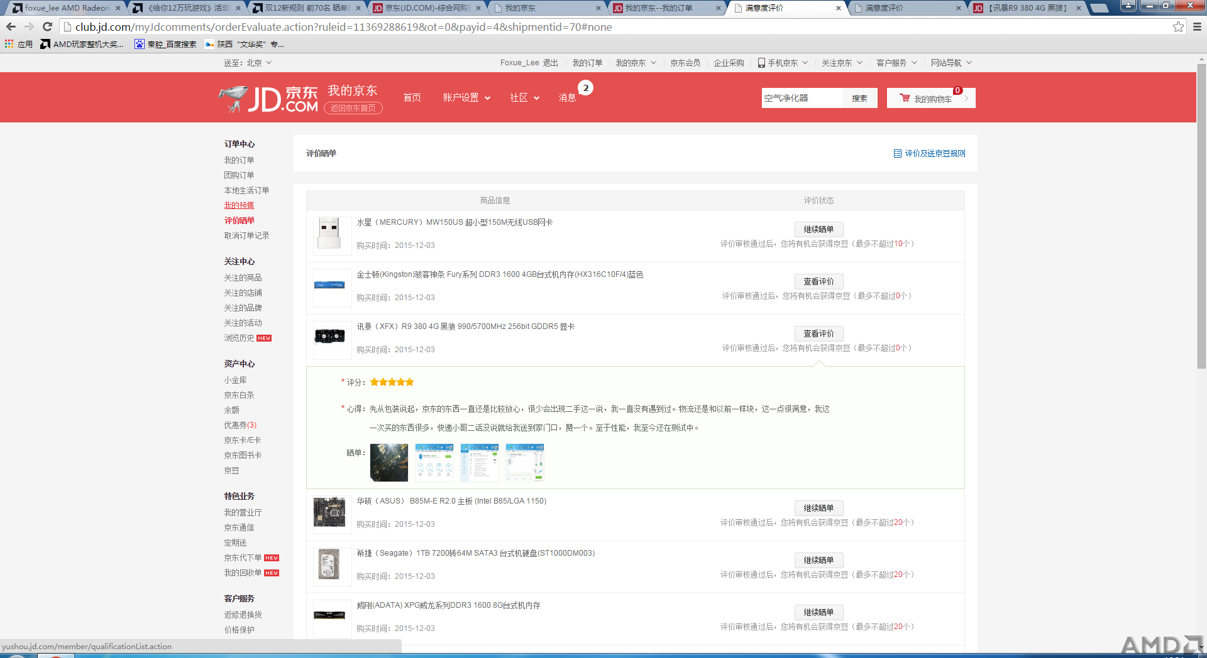This screenshot has width=1207, height=658.
Task: Click 继续晒单 for the ASUS motherboard
Action: click(x=818, y=508)
